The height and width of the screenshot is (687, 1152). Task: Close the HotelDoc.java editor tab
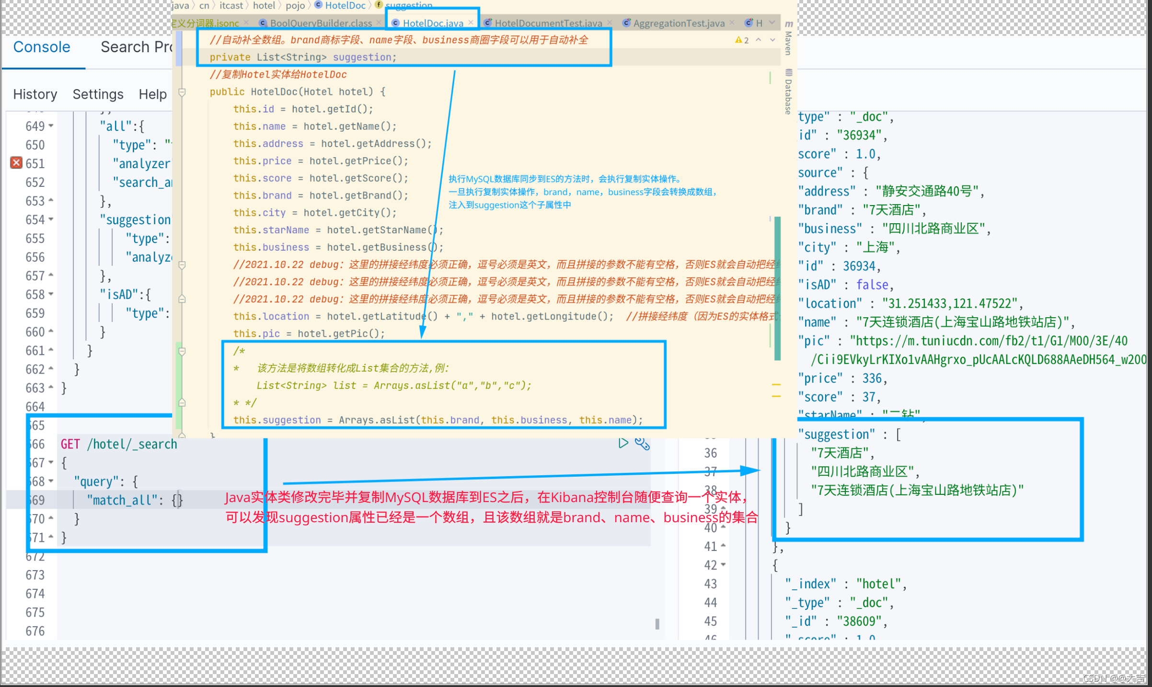pos(471,23)
